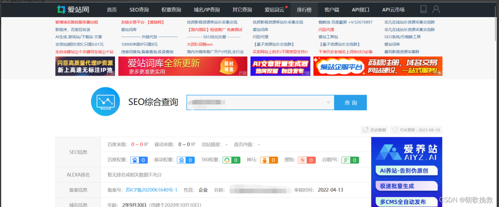Screen dimensions: 499x207
Task: Select the 排行榜 nav tab
Action: (304, 9)
